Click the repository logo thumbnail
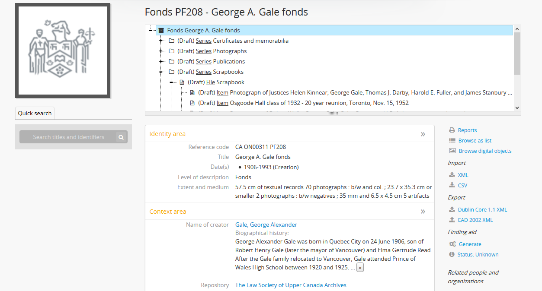Viewport: 542px width, 291px height. 63,51
